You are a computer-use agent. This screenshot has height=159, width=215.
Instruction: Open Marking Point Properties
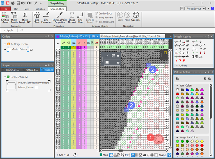(x=59, y=17)
